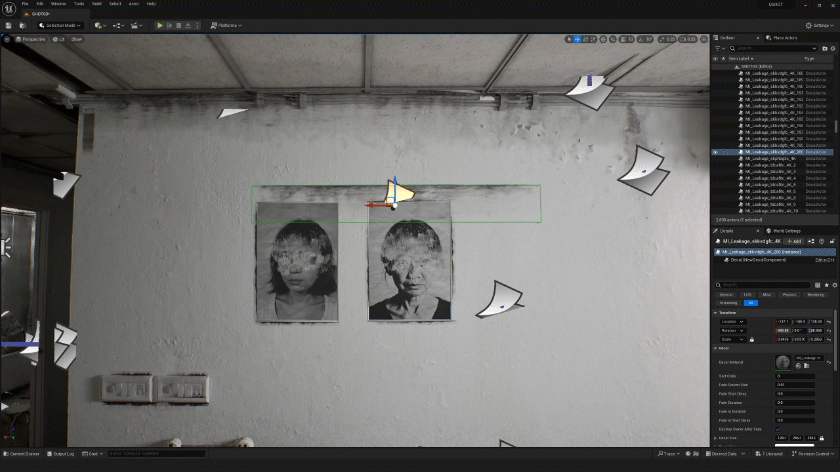Open Perspective viewport type menu
The height and width of the screenshot is (472, 840).
pyautogui.click(x=31, y=39)
